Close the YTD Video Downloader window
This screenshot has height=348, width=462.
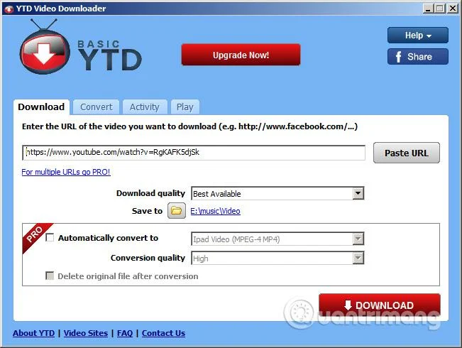pos(452,9)
